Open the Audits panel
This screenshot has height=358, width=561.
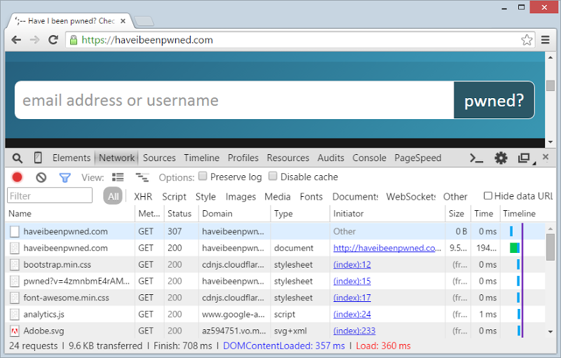331,158
